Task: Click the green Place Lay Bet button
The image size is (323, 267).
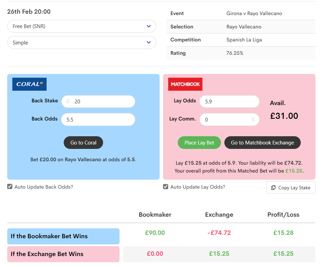Action: [x=199, y=143]
